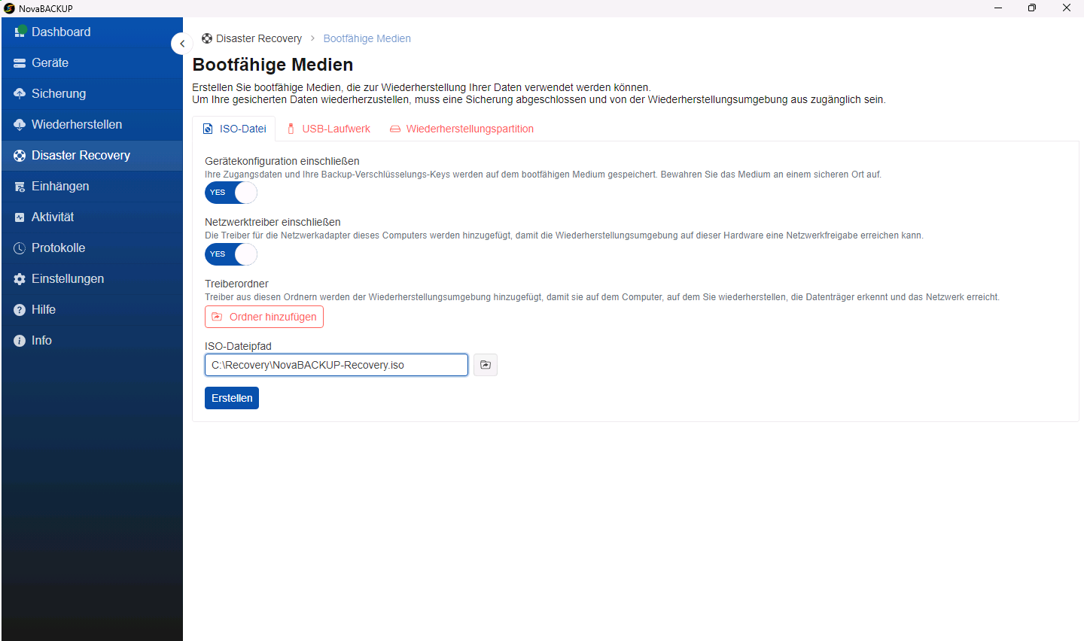The image size is (1084, 641).
Task: Open Hilfe menu entry
Action: [x=92, y=310]
